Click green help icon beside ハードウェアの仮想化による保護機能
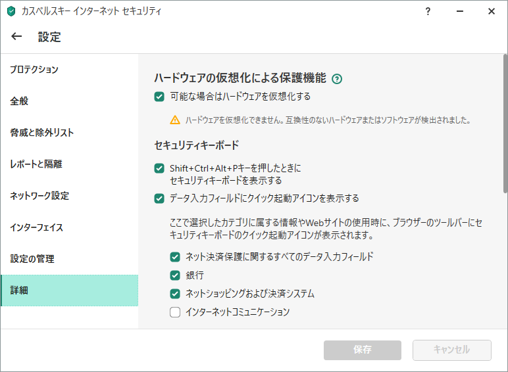The width and height of the screenshot is (508, 372). coord(338,79)
